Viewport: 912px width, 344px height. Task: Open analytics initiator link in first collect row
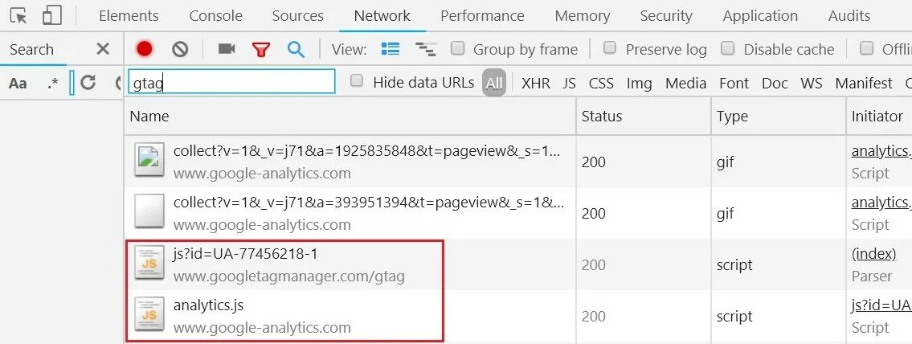tap(881, 151)
